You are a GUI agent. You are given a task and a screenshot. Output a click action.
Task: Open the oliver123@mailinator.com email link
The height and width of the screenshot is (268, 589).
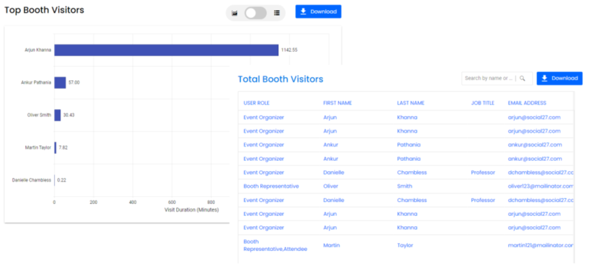tap(540, 186)
